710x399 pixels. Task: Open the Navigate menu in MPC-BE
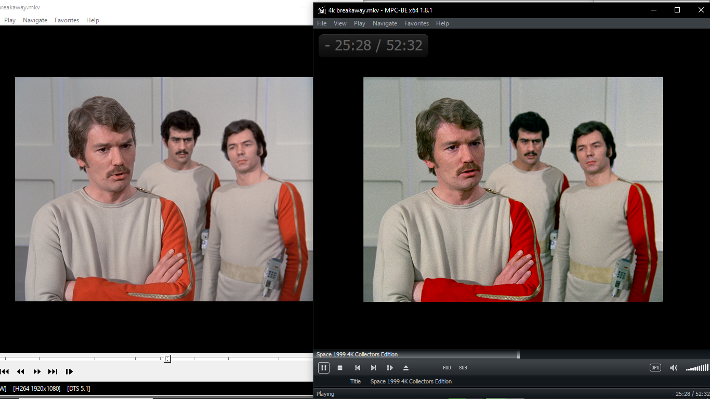[x=385, y=23]
